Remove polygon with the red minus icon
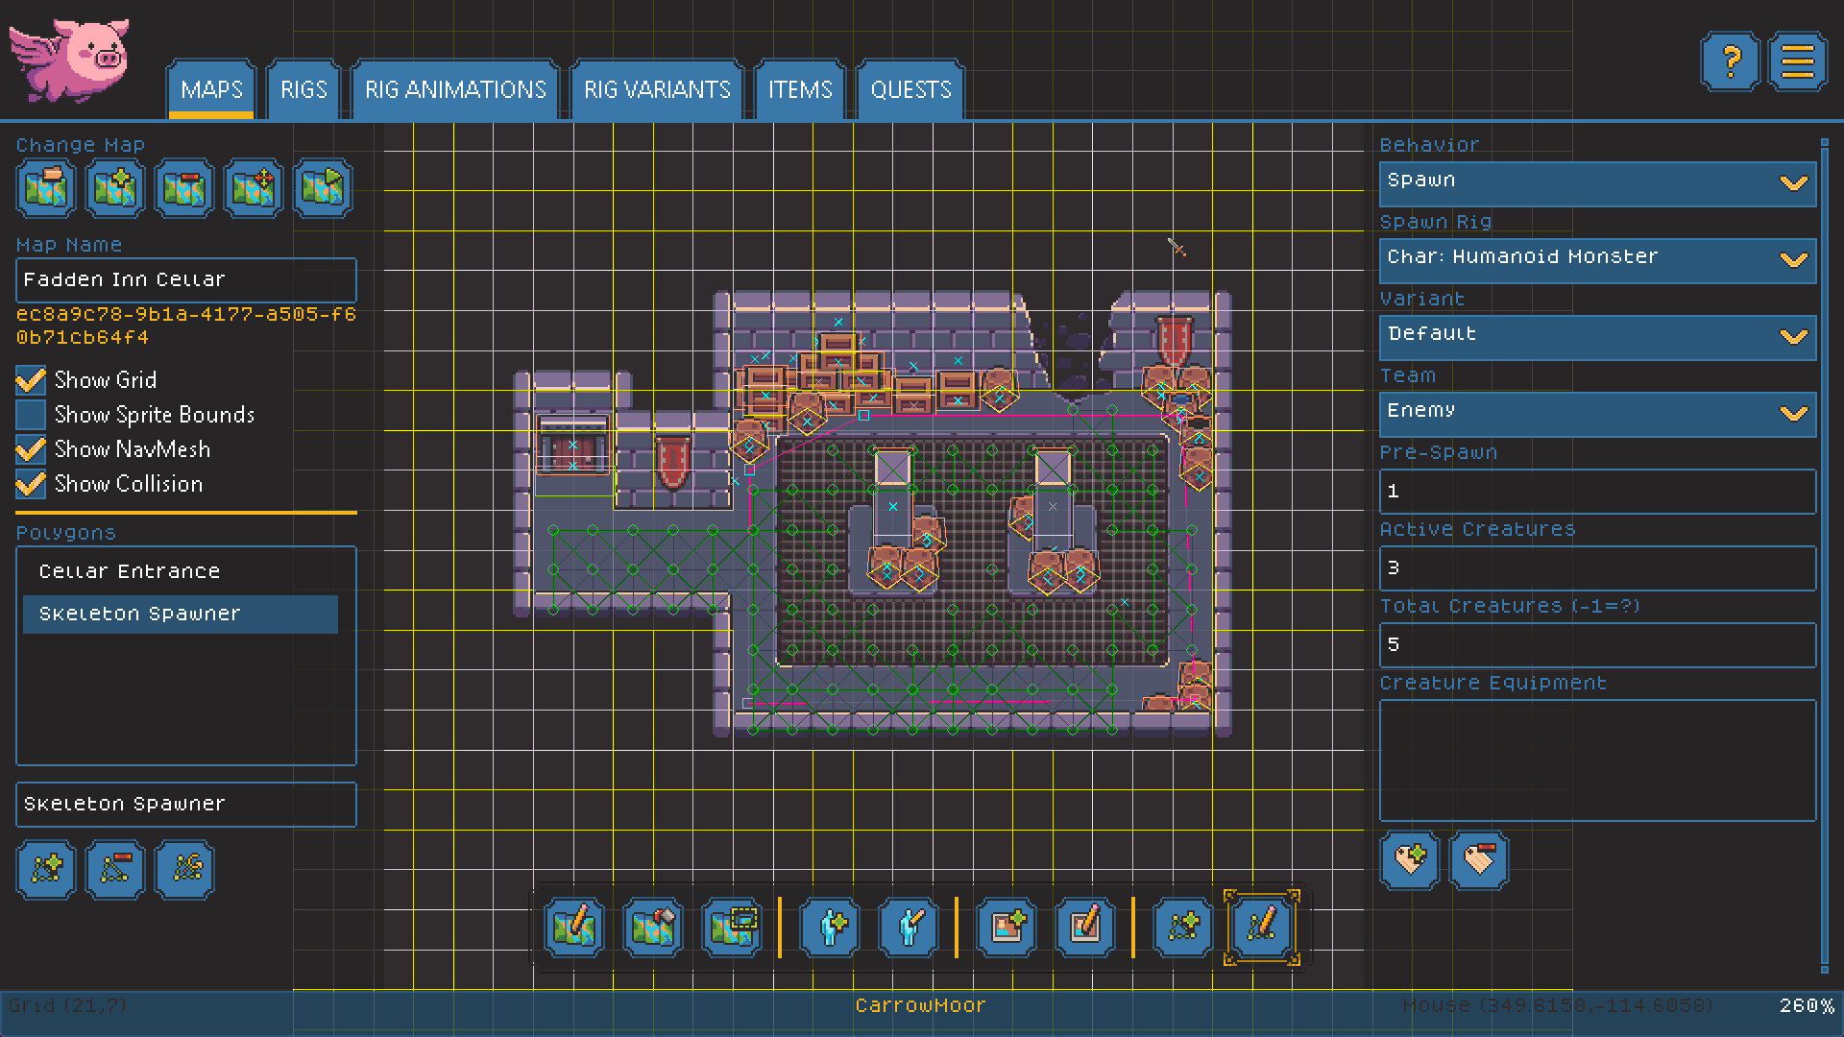Screen dimensions: 1844x1037 tap(115, 869)
